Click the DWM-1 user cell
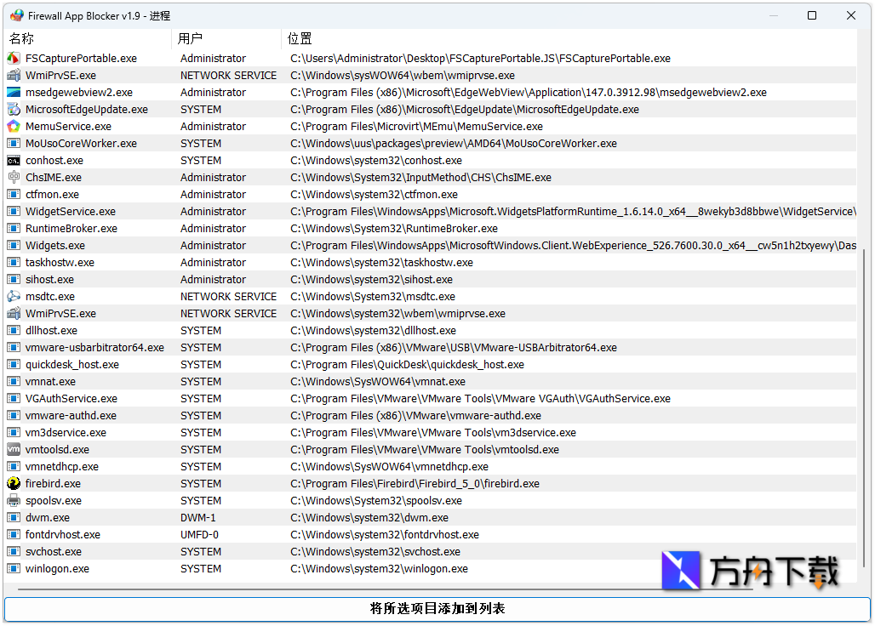The width and height of the screenshot is (875, 626). point(198,517)
